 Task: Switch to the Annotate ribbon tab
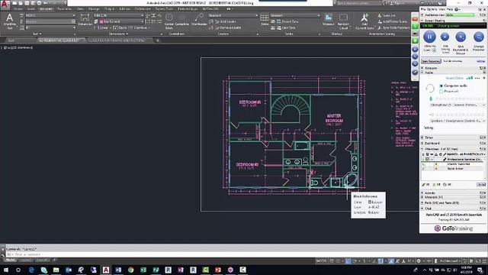(46, 9)
